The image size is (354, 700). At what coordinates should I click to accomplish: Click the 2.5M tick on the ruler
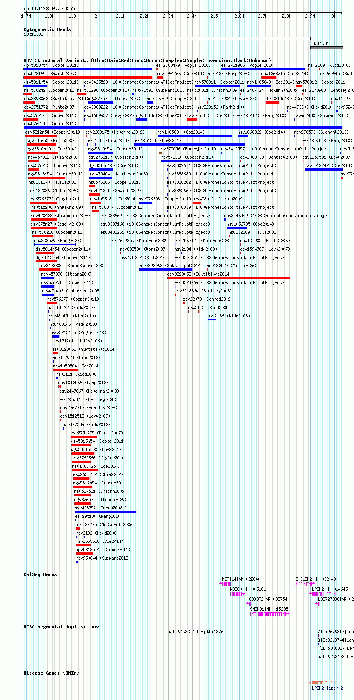coord(215,16)
